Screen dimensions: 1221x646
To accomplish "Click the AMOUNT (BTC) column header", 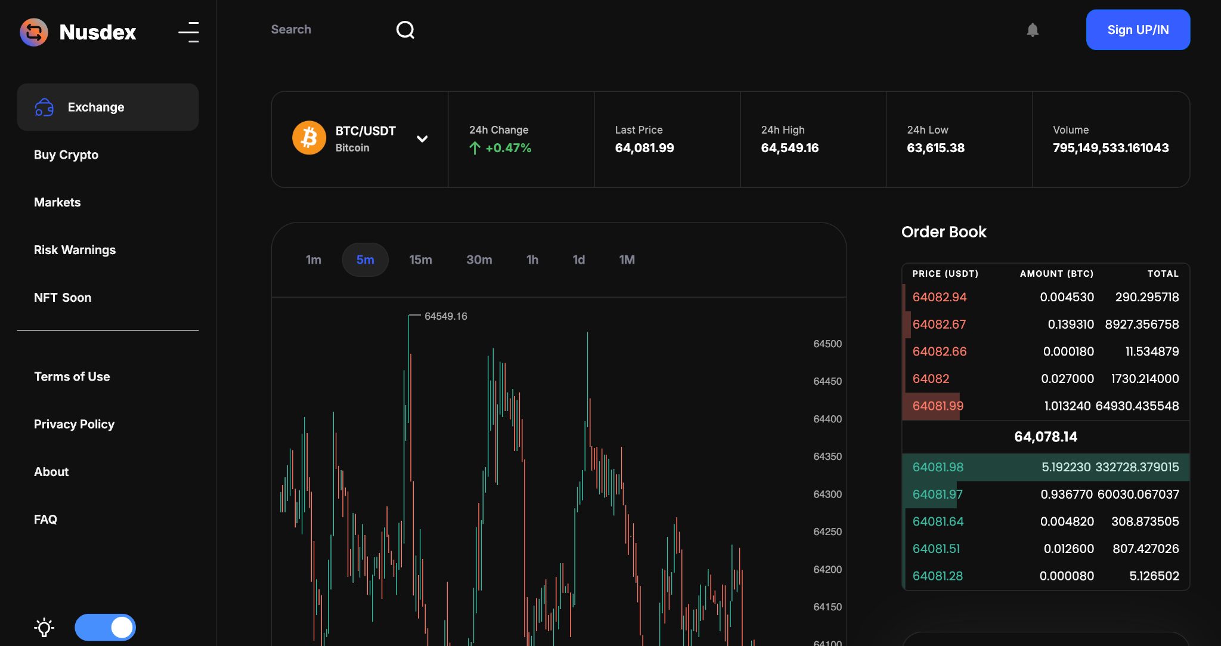I will point(1057,274).
